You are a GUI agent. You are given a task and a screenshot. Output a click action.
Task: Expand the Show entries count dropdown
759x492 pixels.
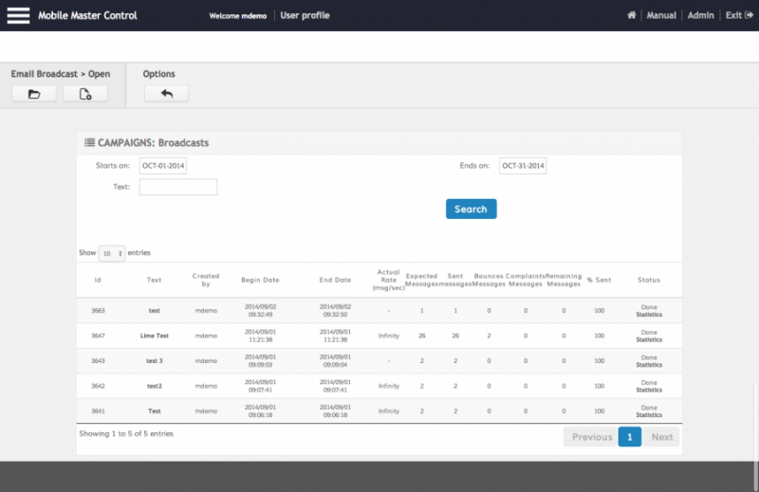112,253
